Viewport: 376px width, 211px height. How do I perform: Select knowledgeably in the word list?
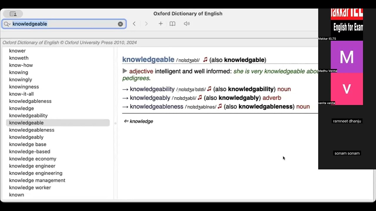click(26, 137)
